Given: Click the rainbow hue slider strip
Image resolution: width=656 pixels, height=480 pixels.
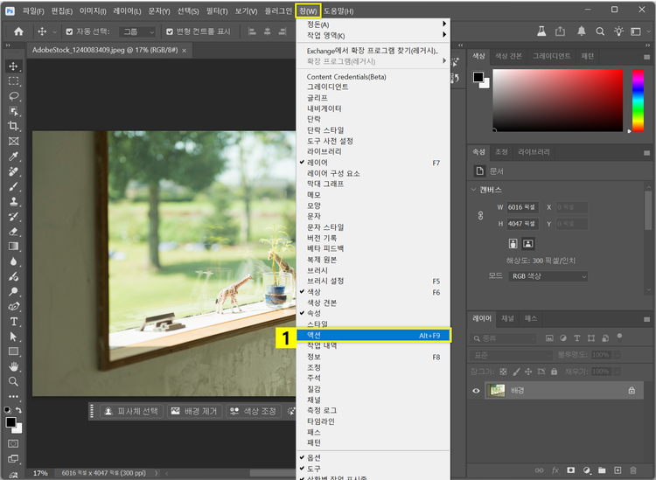Looking at the screenshot, I should pyautogui.click(x=636, y=99).
